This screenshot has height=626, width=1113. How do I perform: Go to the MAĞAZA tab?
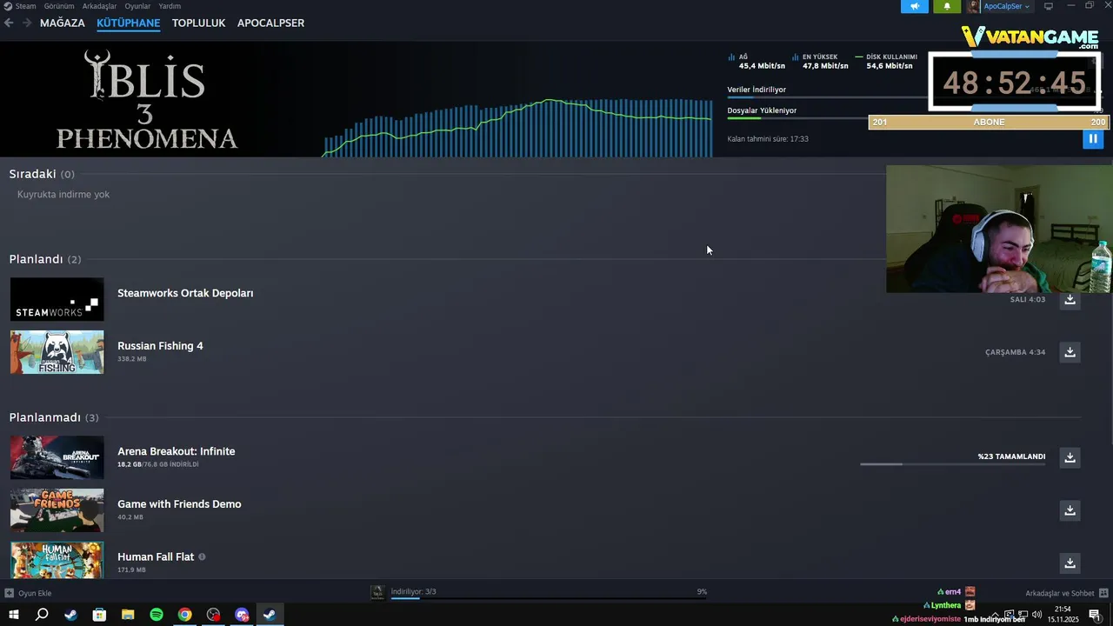(63, 23)
